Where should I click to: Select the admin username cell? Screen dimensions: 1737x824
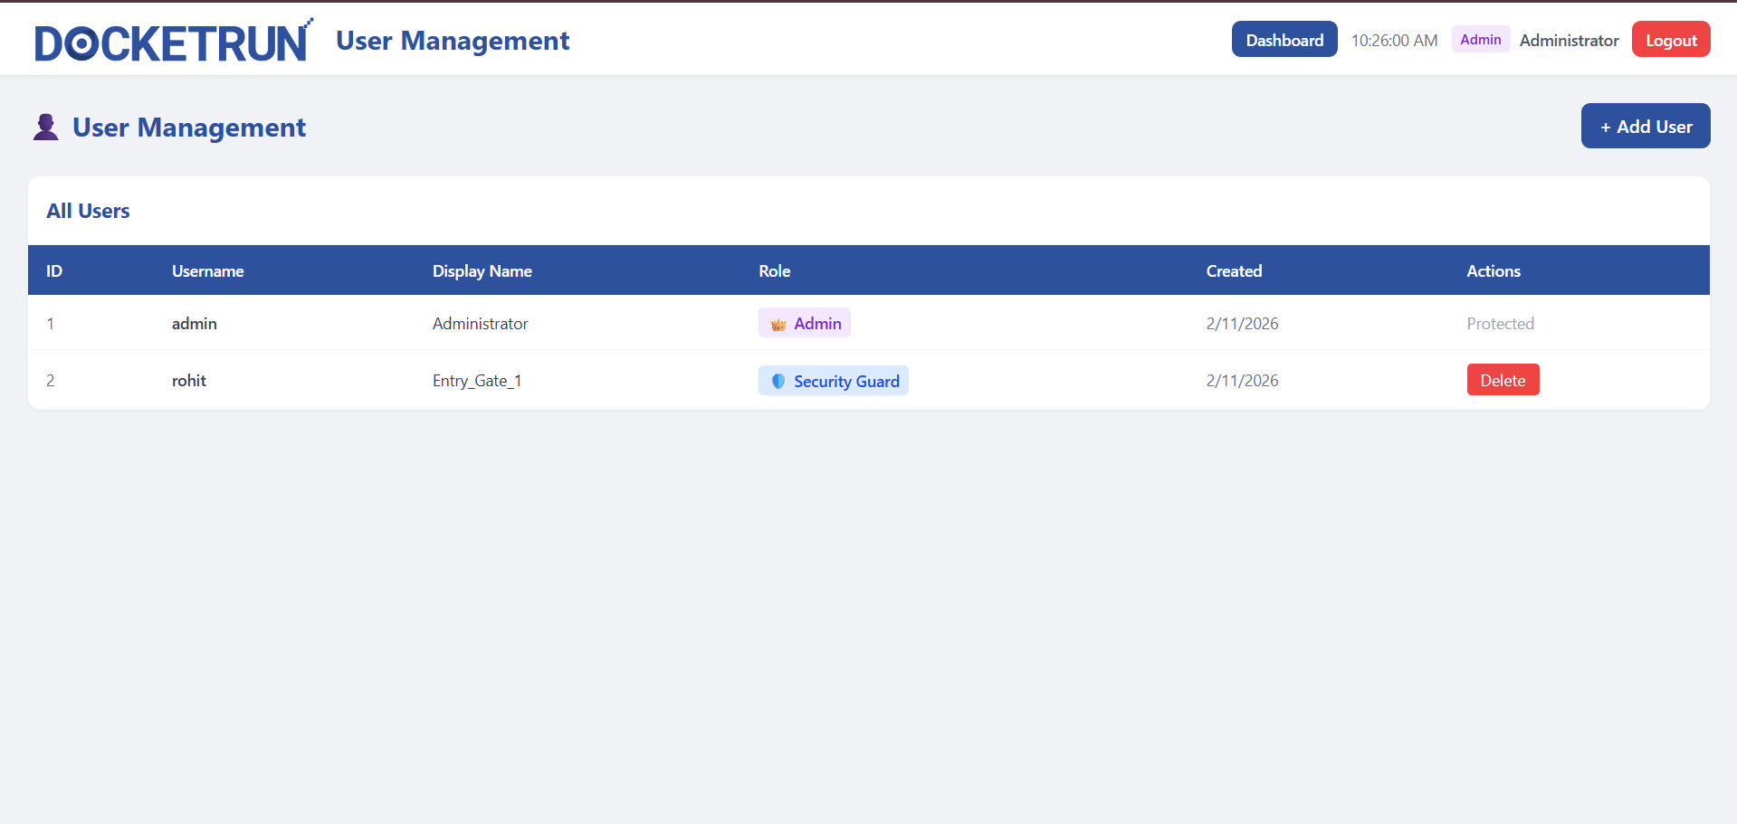click(x=194, y=324)
